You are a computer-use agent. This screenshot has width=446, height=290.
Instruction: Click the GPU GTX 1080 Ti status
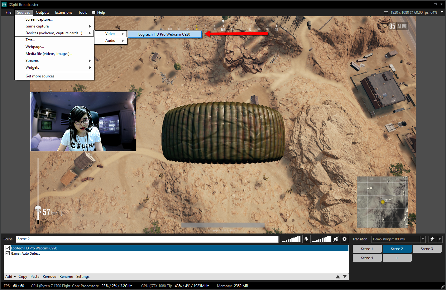(x=175, y=286)
